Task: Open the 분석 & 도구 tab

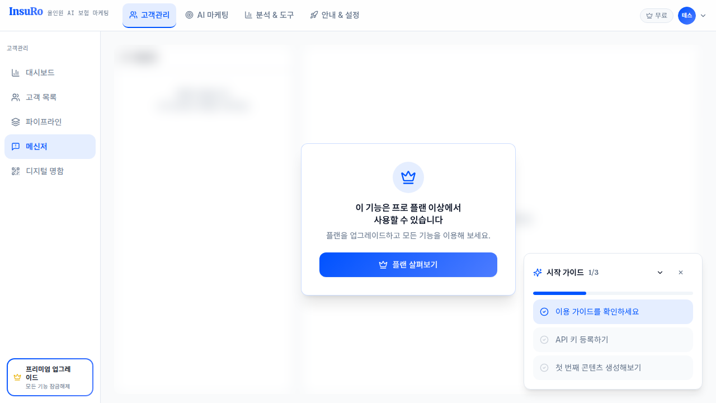Action: tap(269, 15)
